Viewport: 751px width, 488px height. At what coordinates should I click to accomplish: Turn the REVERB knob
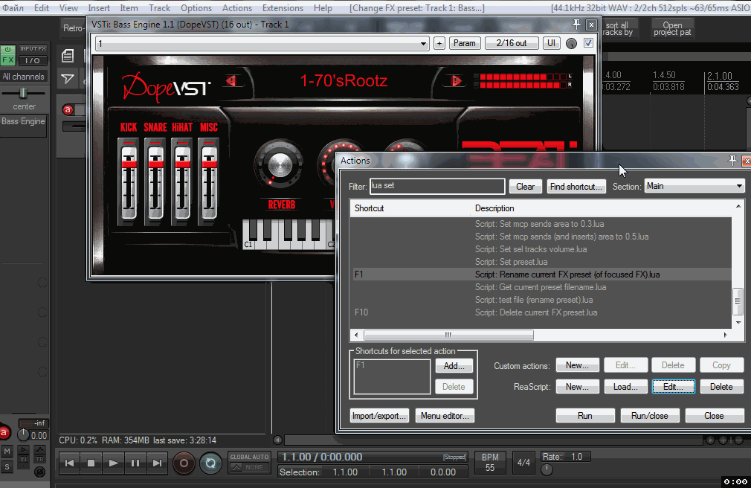pyautogui.click(x=280, y=165)
